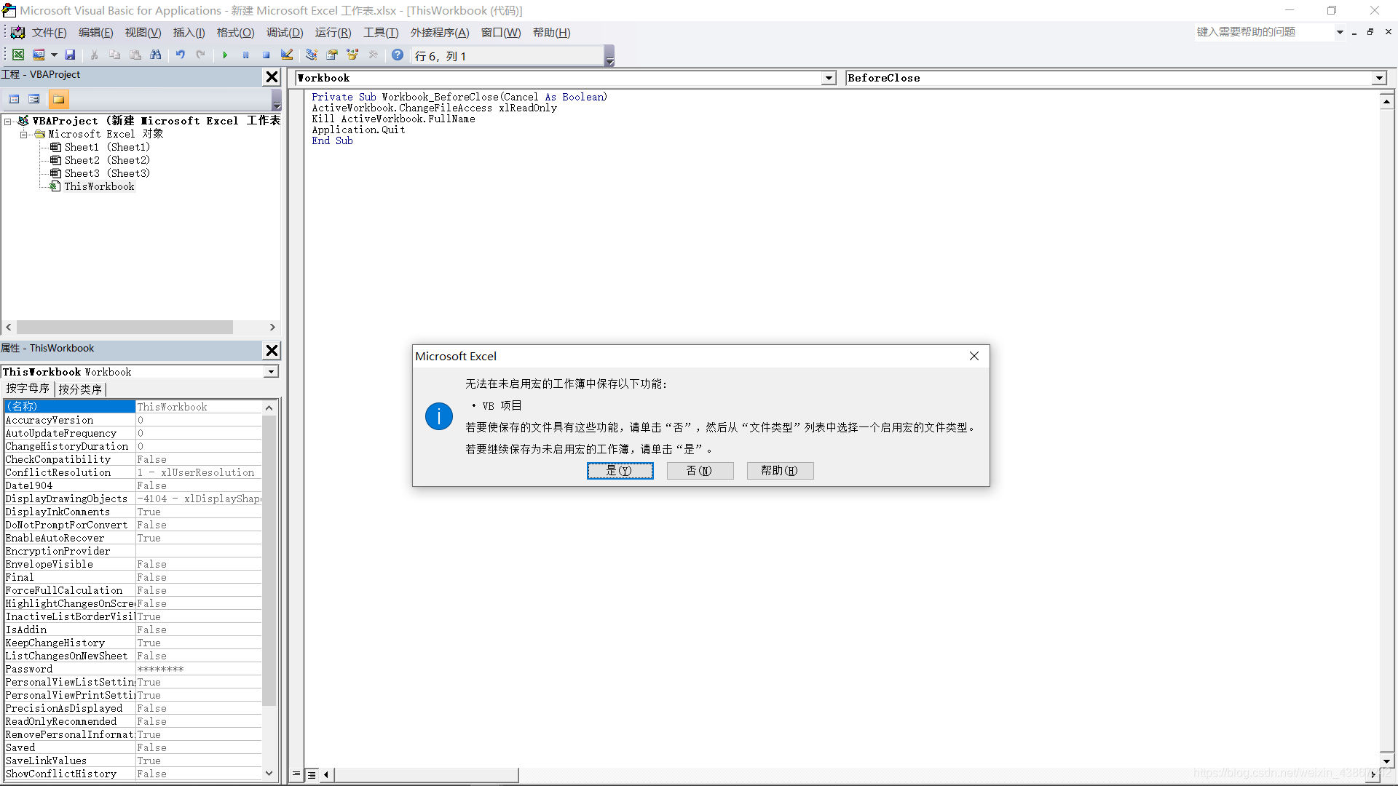Open the 调试(D) menu
The image size is (1398, 786).
tap(285, 33)
